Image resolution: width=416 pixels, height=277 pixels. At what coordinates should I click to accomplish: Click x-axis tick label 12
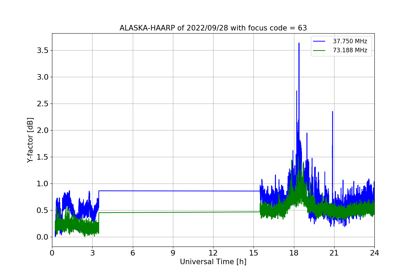click(213, 253)
